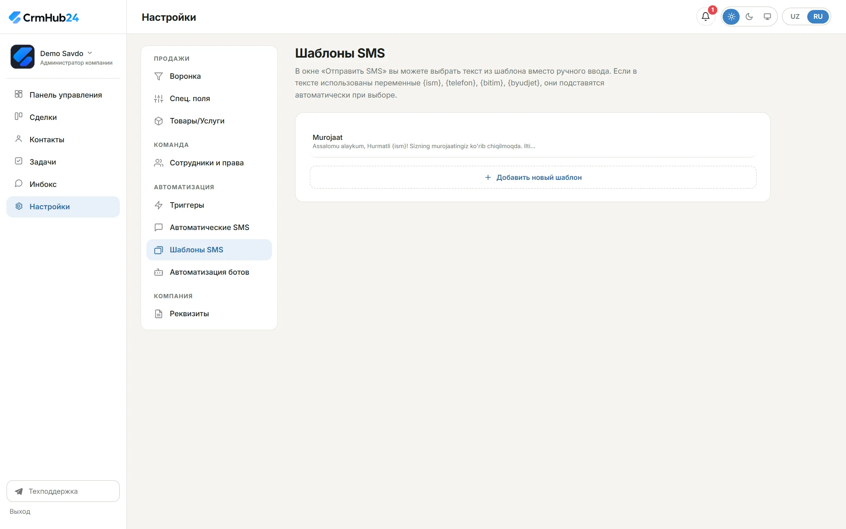Viewport: 846px width, 529px height.
Task: Click the plus icon for new template
Action: (488, 177)
